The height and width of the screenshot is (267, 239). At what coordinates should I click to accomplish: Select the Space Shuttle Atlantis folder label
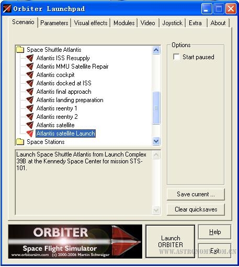[54, 50]
